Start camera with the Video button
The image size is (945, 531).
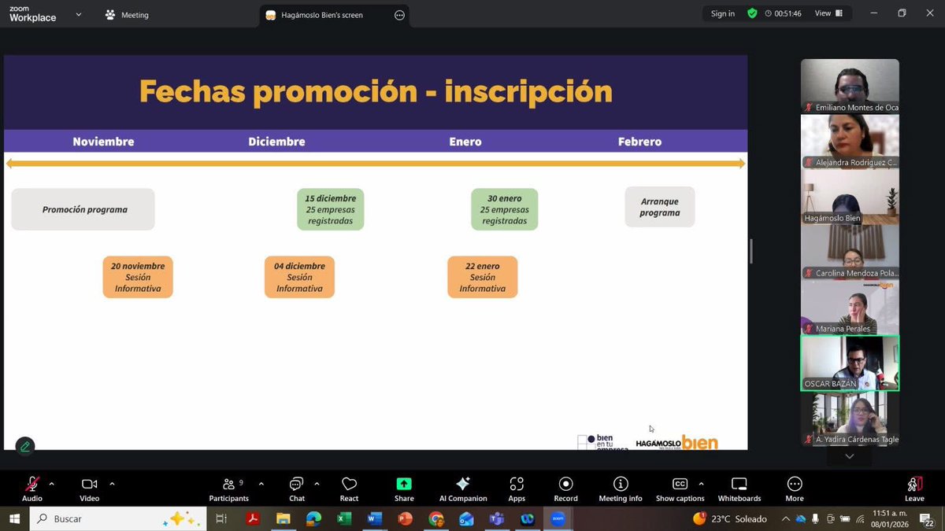coord(89,489)
